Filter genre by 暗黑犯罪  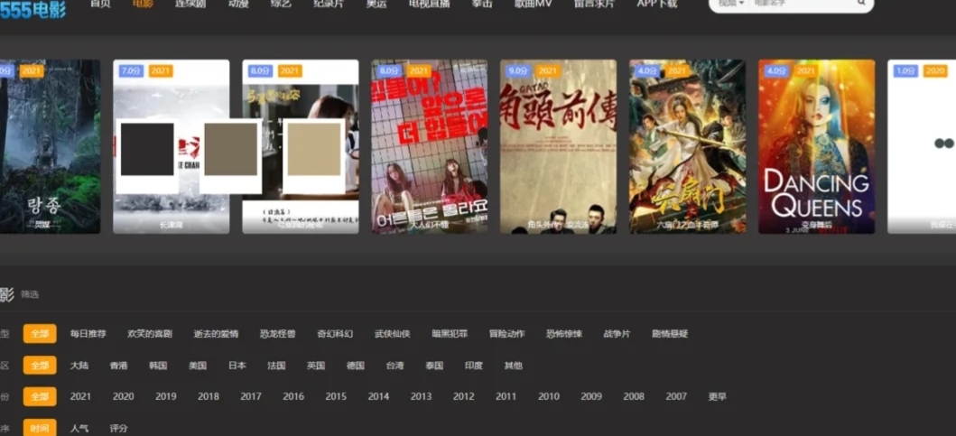pyautogui.click(x=450, y=334)
